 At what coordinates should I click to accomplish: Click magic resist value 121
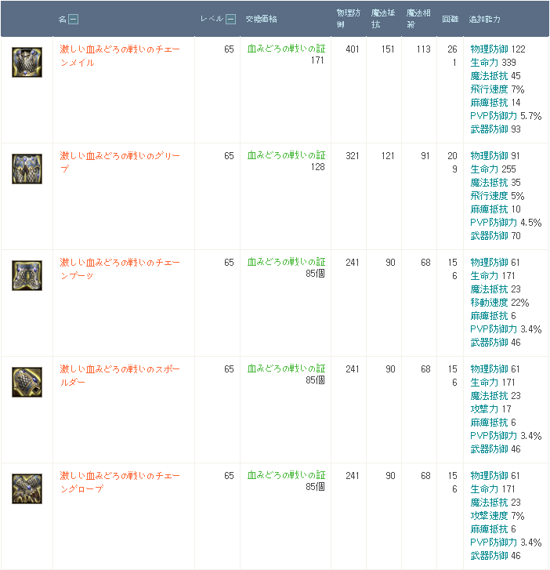[x=388, y=156]
